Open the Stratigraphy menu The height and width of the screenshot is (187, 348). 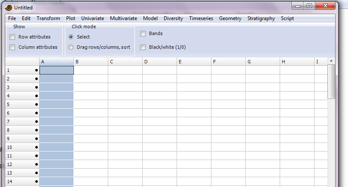point(261,18)
